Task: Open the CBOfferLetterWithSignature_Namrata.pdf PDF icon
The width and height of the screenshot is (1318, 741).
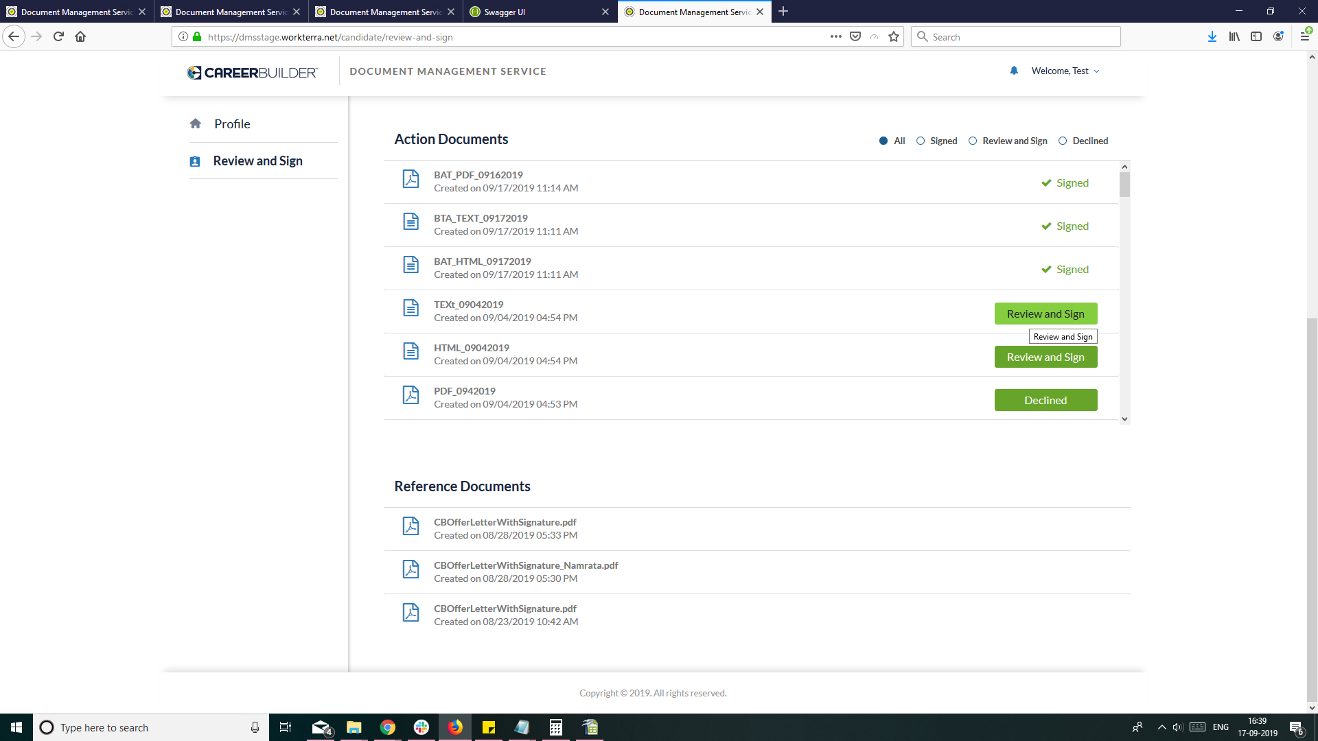Action: pos(411,569)
